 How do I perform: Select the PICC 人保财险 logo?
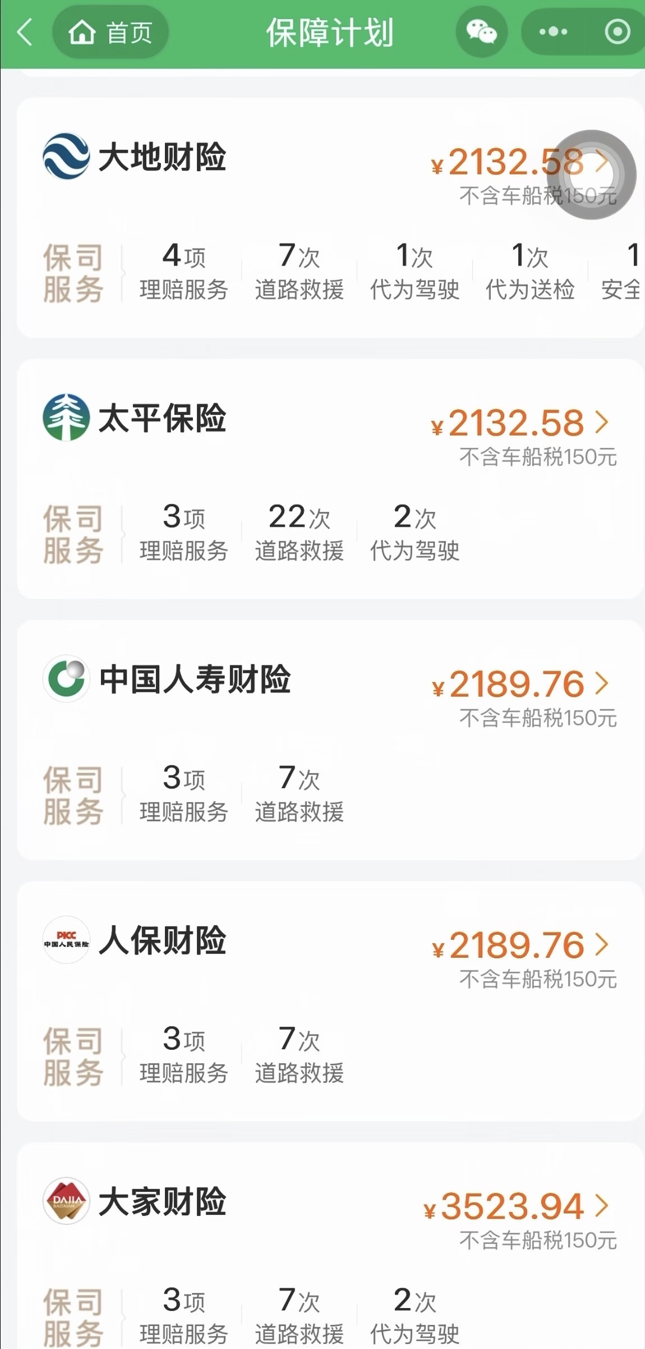point(66,940)
